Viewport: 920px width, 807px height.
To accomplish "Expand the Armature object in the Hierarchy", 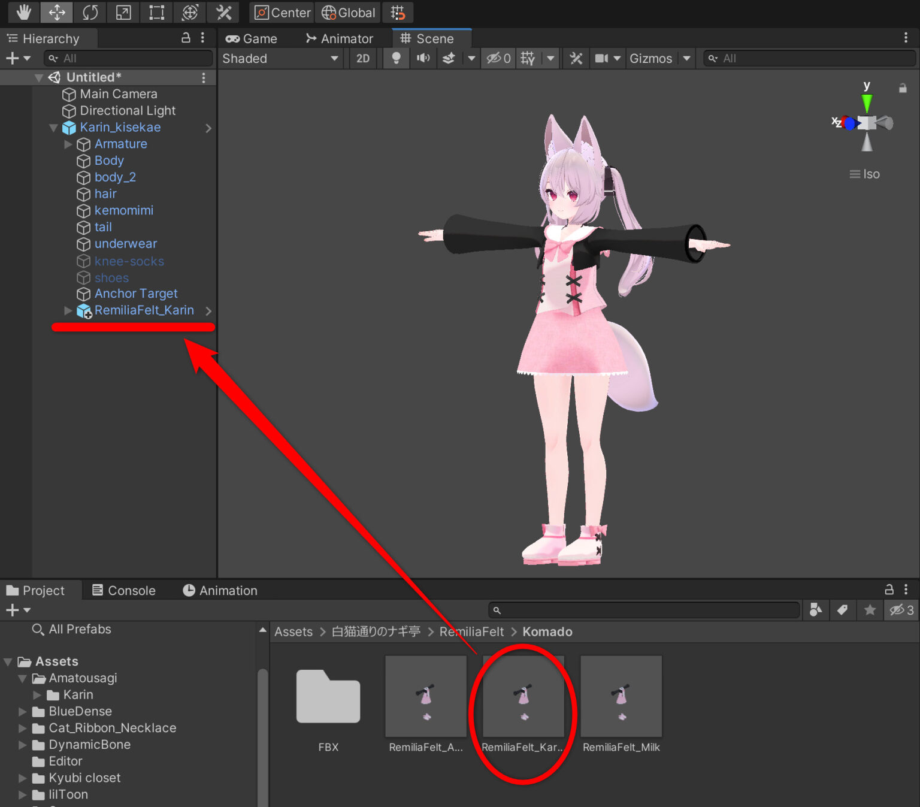I will click(x=68, y=144).
